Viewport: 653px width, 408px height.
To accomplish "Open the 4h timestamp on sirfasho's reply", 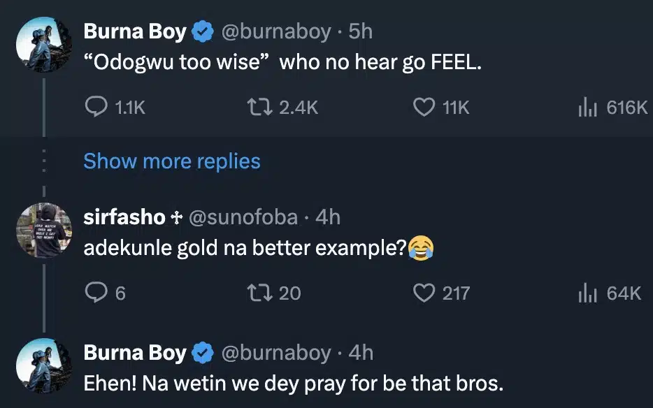I will click(328, 217).
